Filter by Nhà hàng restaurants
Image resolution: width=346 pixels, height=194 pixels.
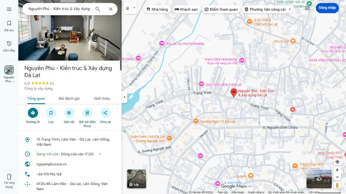point(158,9)
